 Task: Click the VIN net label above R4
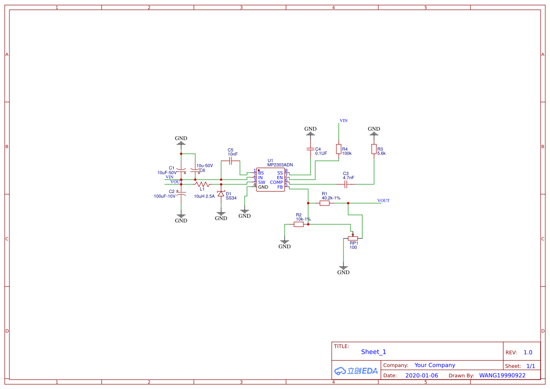click(343, 121)
